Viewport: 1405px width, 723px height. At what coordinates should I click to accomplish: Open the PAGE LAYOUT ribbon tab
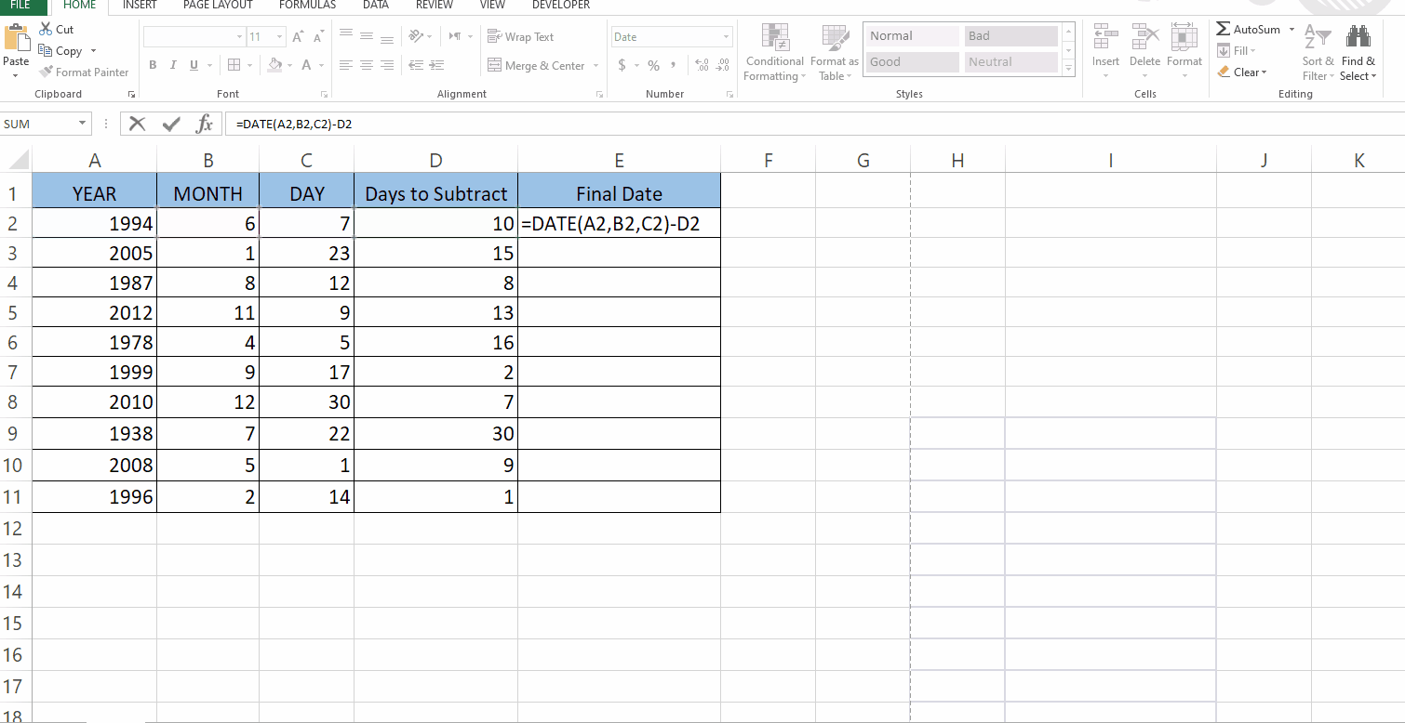coord(217,6)
